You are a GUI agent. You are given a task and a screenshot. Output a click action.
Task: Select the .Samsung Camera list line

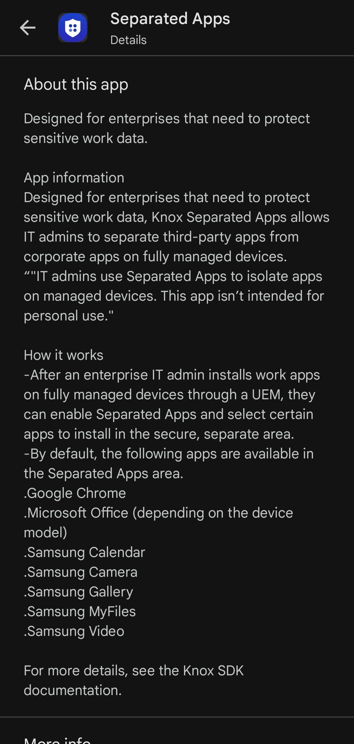point(81,572)
